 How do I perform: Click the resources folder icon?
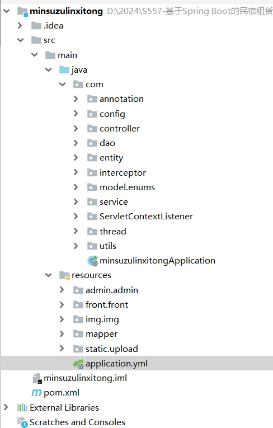(65, 275)
